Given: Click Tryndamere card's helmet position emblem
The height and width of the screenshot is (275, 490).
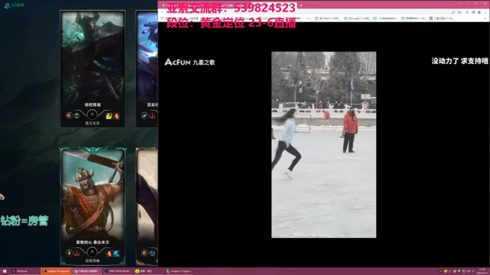Looking at the screenshot, I should [92, 252].
